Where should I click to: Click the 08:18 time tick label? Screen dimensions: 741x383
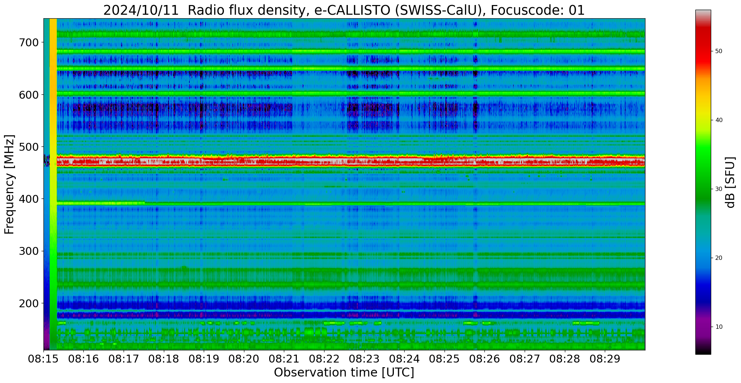point(164,359)
